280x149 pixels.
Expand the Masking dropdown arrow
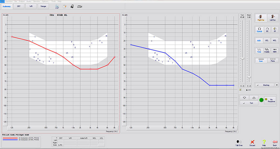coord(276,85)
